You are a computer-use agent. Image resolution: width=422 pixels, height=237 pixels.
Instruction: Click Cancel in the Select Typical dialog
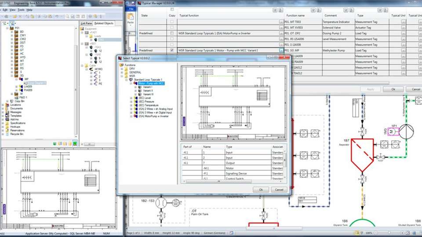279,190
